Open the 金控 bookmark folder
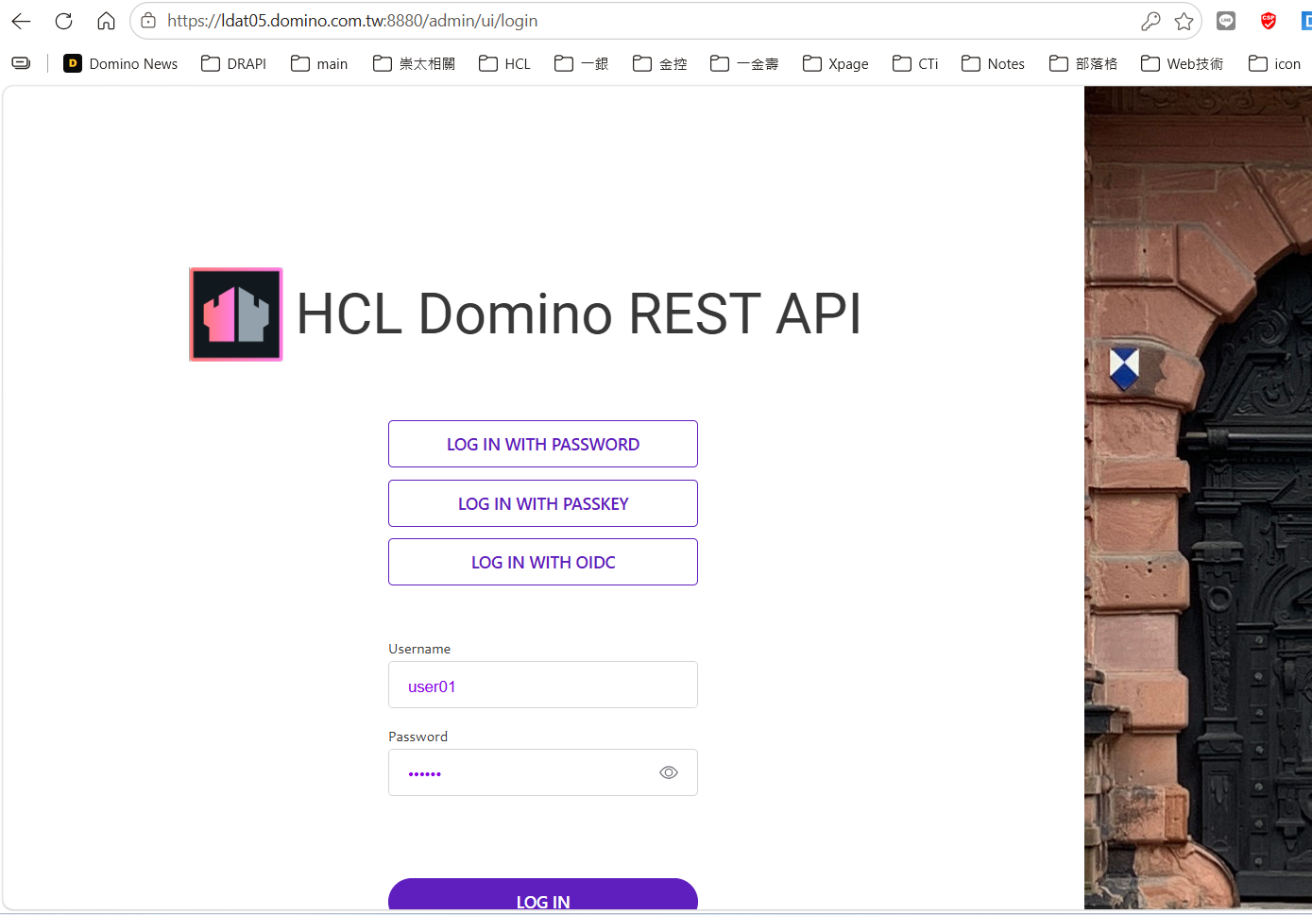 click(x=659, y=63)
